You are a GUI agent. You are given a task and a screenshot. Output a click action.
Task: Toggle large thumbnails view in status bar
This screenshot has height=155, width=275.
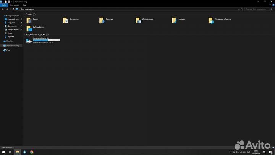[x=273, y=148]
